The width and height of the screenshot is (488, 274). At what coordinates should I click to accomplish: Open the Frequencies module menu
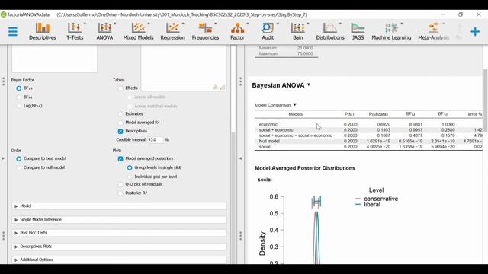(x=205, y=31)
